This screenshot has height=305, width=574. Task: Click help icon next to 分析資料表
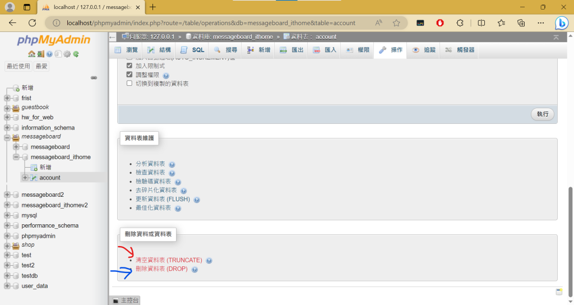[172, 164]
